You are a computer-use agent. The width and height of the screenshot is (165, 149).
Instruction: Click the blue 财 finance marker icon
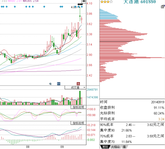(59, 84)
